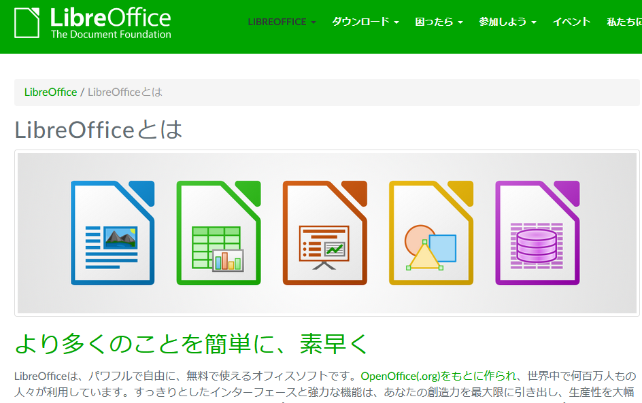
Task: Click the より多くのことを簡単に、素早く heading
Action: pos(192,344)
